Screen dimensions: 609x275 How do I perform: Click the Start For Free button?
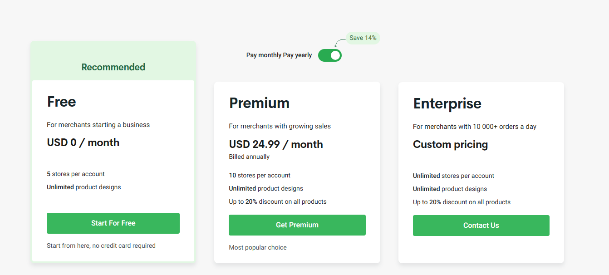click(113, 223)
